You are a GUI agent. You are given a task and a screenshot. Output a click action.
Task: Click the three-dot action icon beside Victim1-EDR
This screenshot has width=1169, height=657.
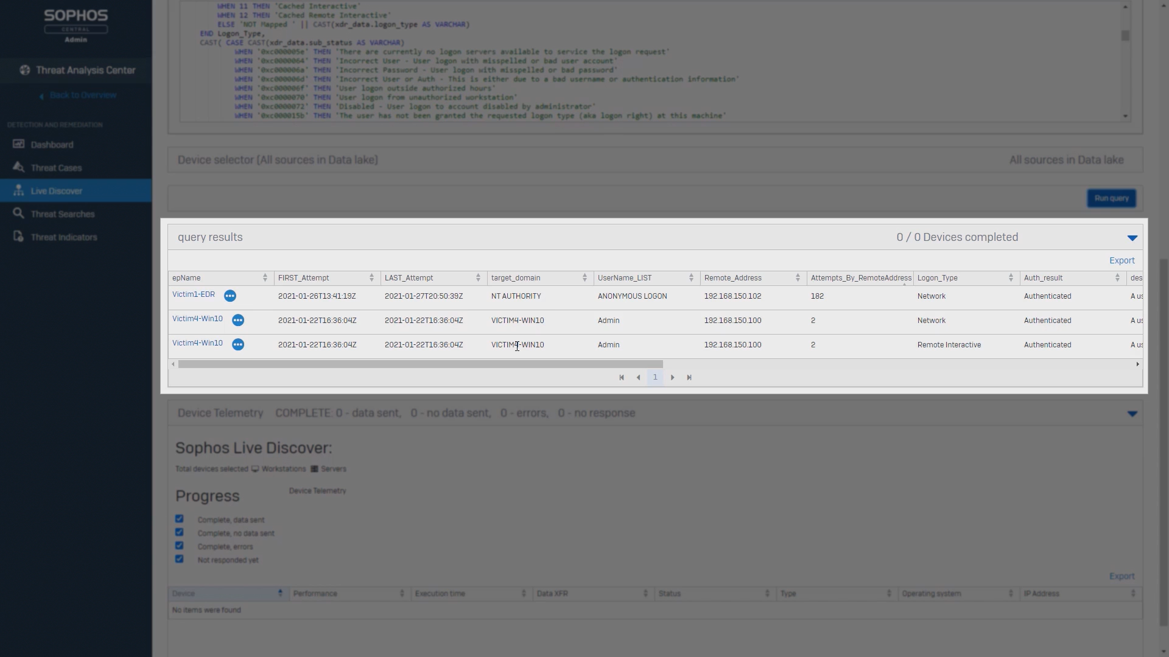point(230,296)
